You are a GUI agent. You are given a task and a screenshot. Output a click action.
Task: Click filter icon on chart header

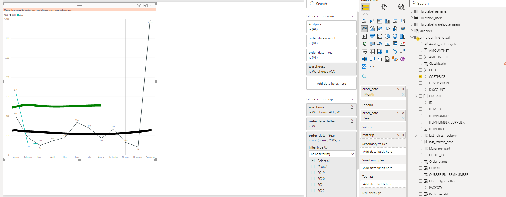139,5
